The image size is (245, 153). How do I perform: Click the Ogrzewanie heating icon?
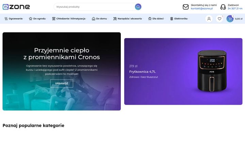[6, 19]
